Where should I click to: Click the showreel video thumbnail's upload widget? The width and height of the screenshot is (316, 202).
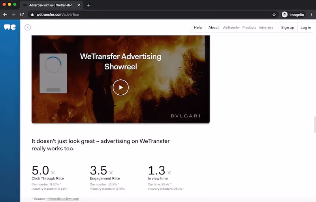(53, 73)
